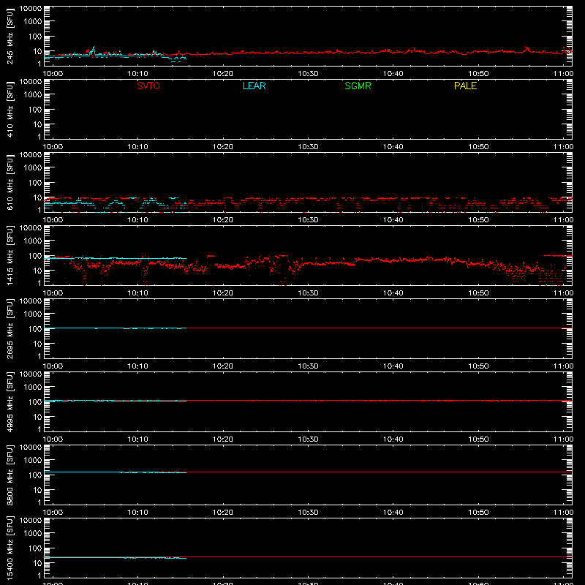
Task: Select the 245 MHz [SFU] axis title
Action: [x=10, y=36]
